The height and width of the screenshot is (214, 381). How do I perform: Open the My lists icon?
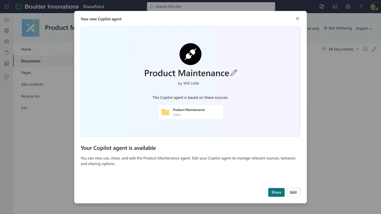[x=6, y=63]
